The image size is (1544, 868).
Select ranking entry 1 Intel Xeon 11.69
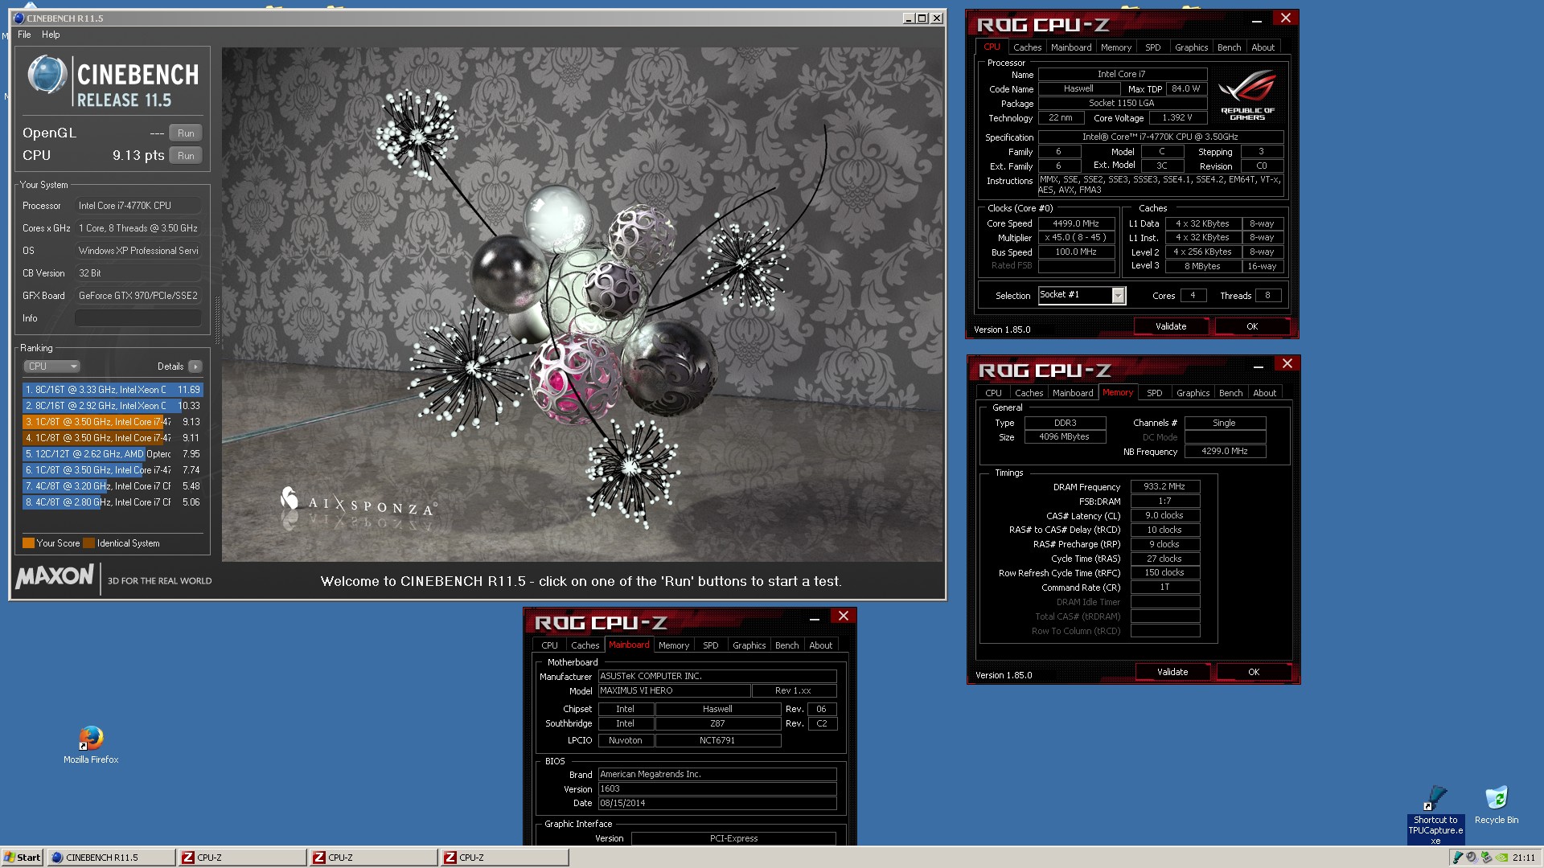pos(113,390)
